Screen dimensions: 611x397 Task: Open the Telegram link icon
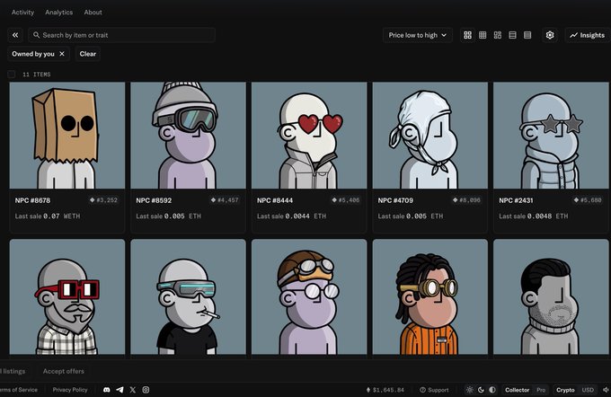pos(120,390)
